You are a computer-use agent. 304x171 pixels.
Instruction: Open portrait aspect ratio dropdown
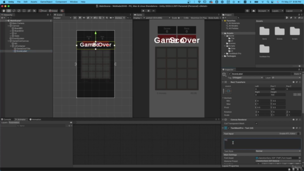[158, 18]
